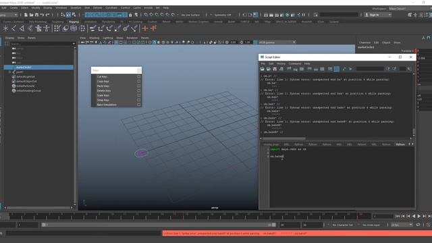Select nurbsCircle1 in the Outliner
Screen dimensions: 432x243
[x=38, y=67]
